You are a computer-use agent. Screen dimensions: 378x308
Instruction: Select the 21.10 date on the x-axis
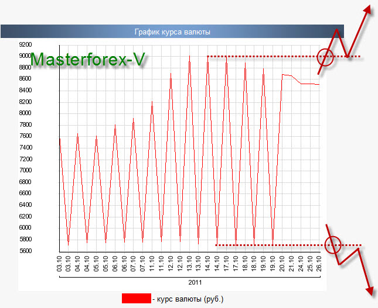pyautogui.click(x=291, y=264)
